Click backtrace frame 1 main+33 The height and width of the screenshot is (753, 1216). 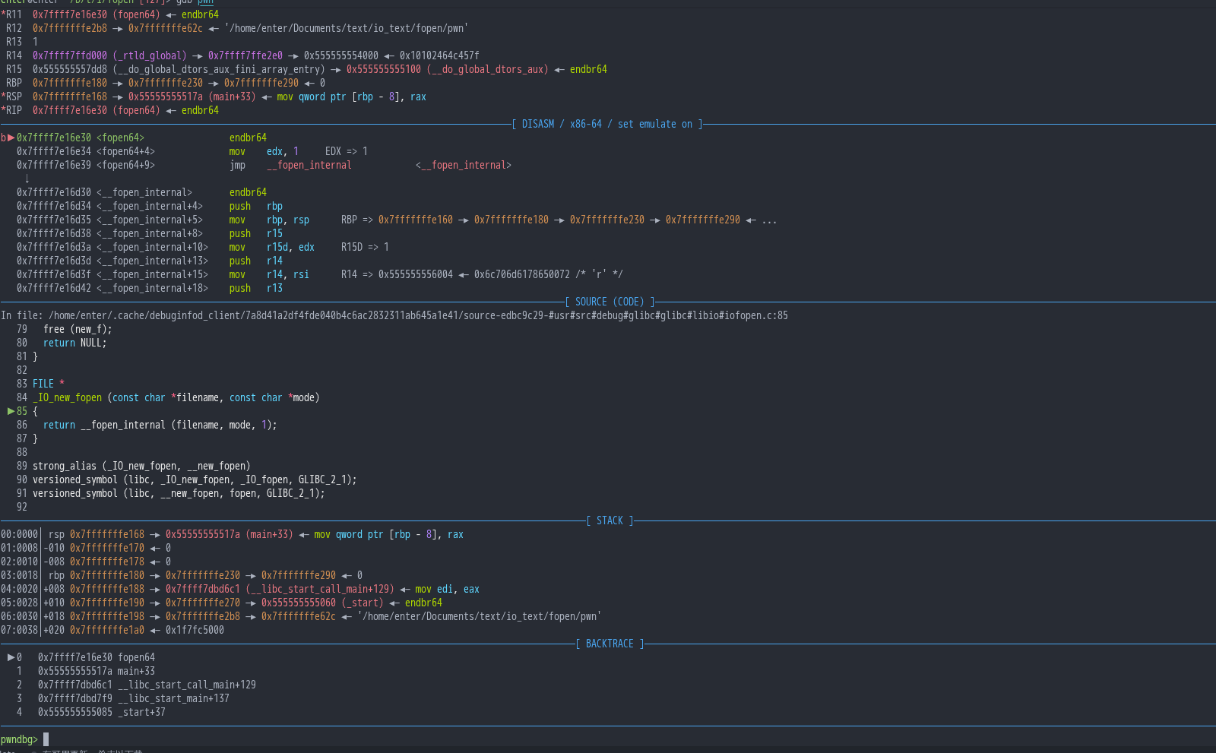click(97, 671)
